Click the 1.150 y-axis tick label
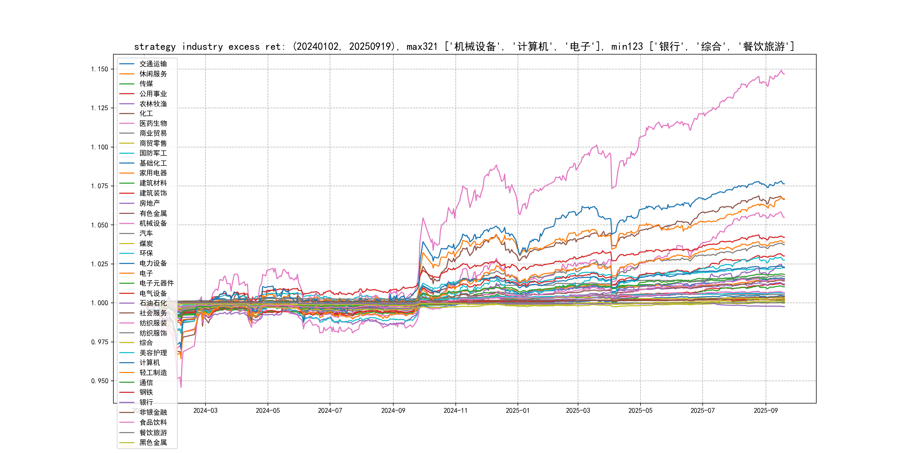907x453 pixels. click(x=100, y=69)
